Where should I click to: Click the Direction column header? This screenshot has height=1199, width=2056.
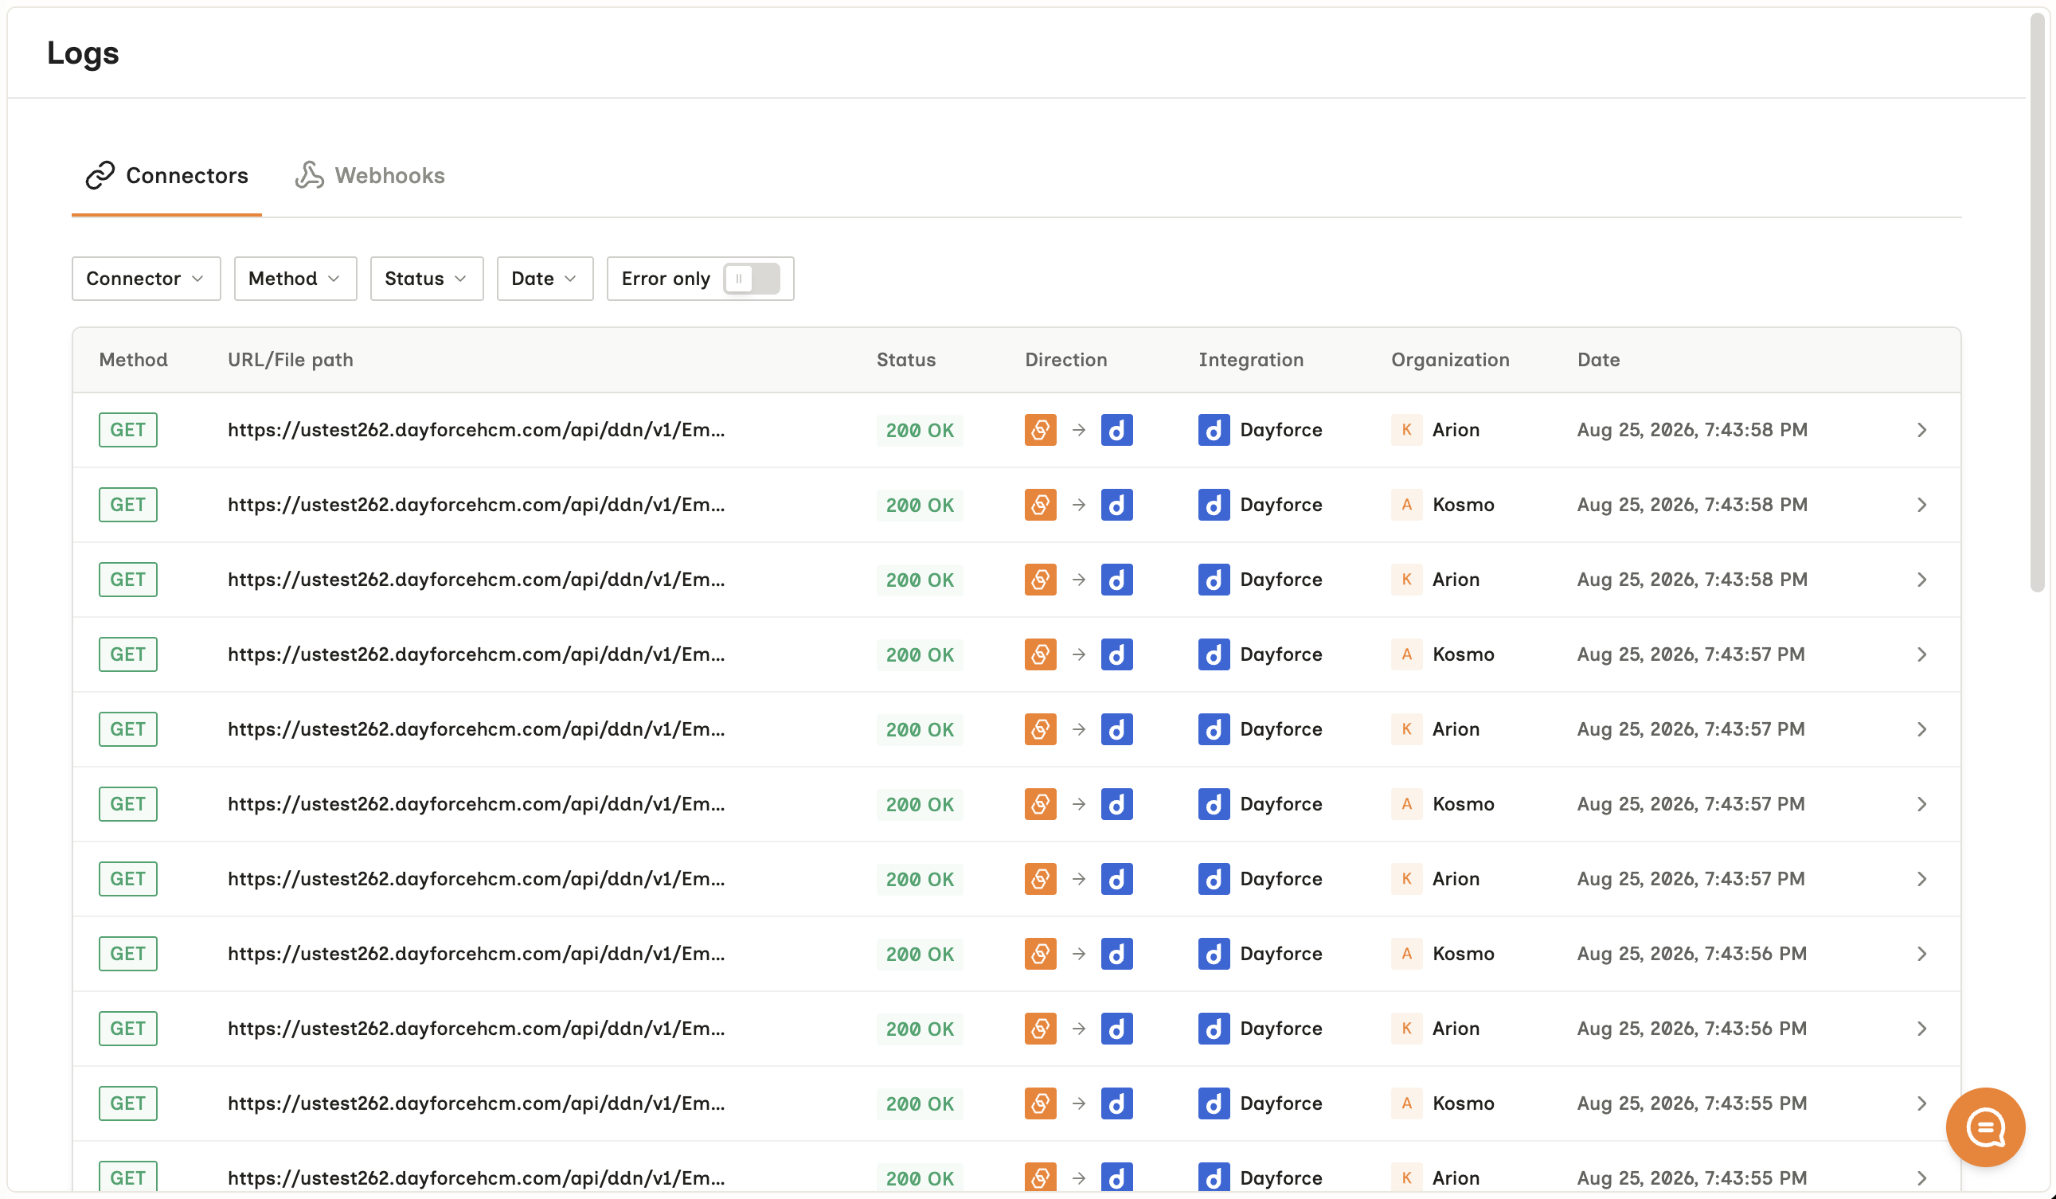click(1065, 360)
